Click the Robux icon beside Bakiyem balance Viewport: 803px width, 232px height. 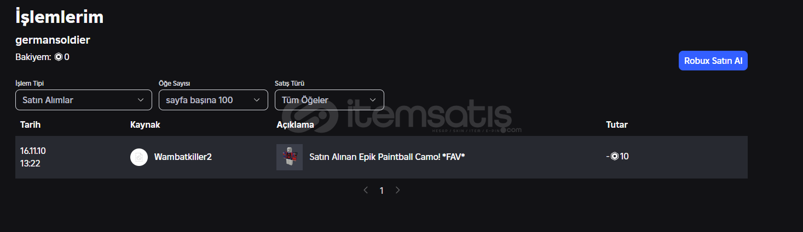coord(59,57)
